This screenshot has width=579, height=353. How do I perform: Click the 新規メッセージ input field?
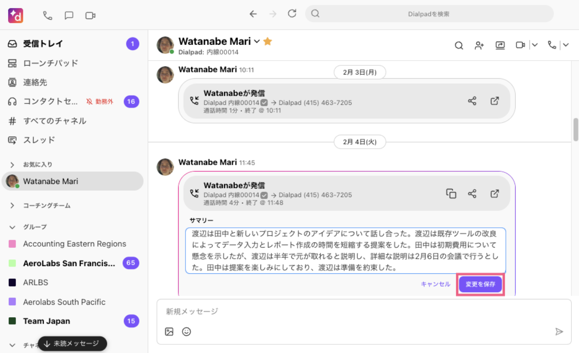[364, 312]
